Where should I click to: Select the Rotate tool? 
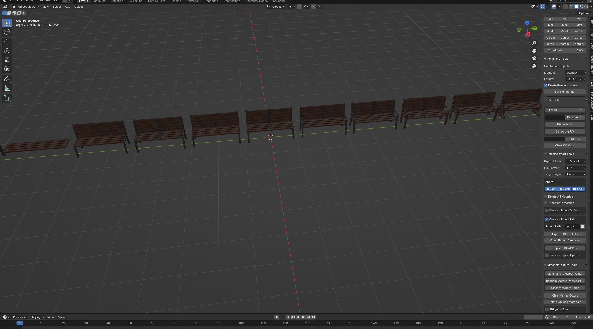pos(7,51)
